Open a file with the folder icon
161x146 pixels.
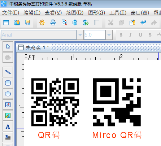[17, 22]
